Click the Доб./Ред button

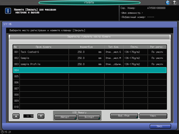(124, 116)
